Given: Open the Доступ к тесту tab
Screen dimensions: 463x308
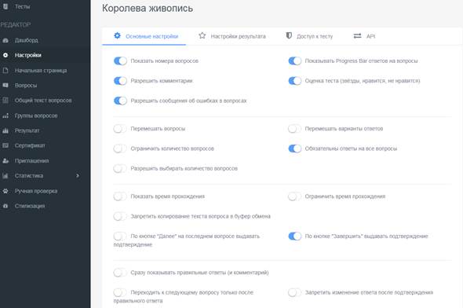Looking at the screenshot, I should [x=309, y=36].
